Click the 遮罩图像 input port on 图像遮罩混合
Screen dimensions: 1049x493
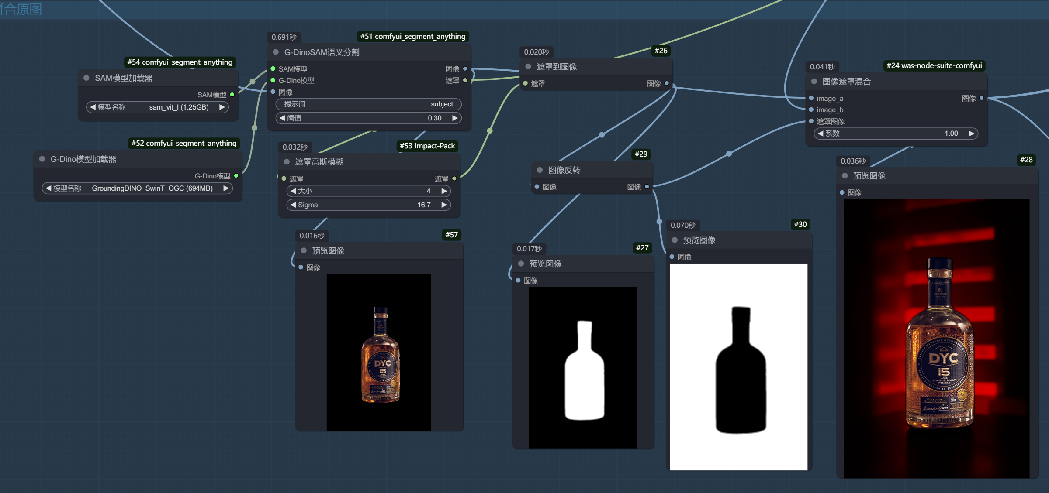(811, 121)
